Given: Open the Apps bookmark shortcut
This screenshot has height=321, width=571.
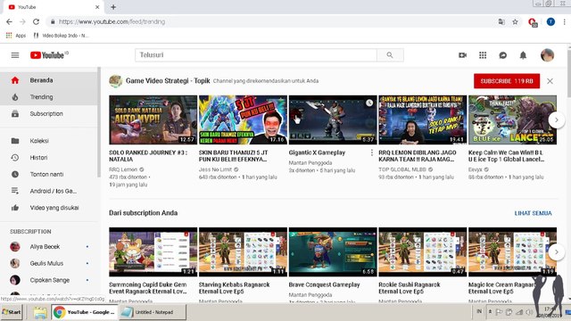Looking at the screenshot, I should (16, 36).
